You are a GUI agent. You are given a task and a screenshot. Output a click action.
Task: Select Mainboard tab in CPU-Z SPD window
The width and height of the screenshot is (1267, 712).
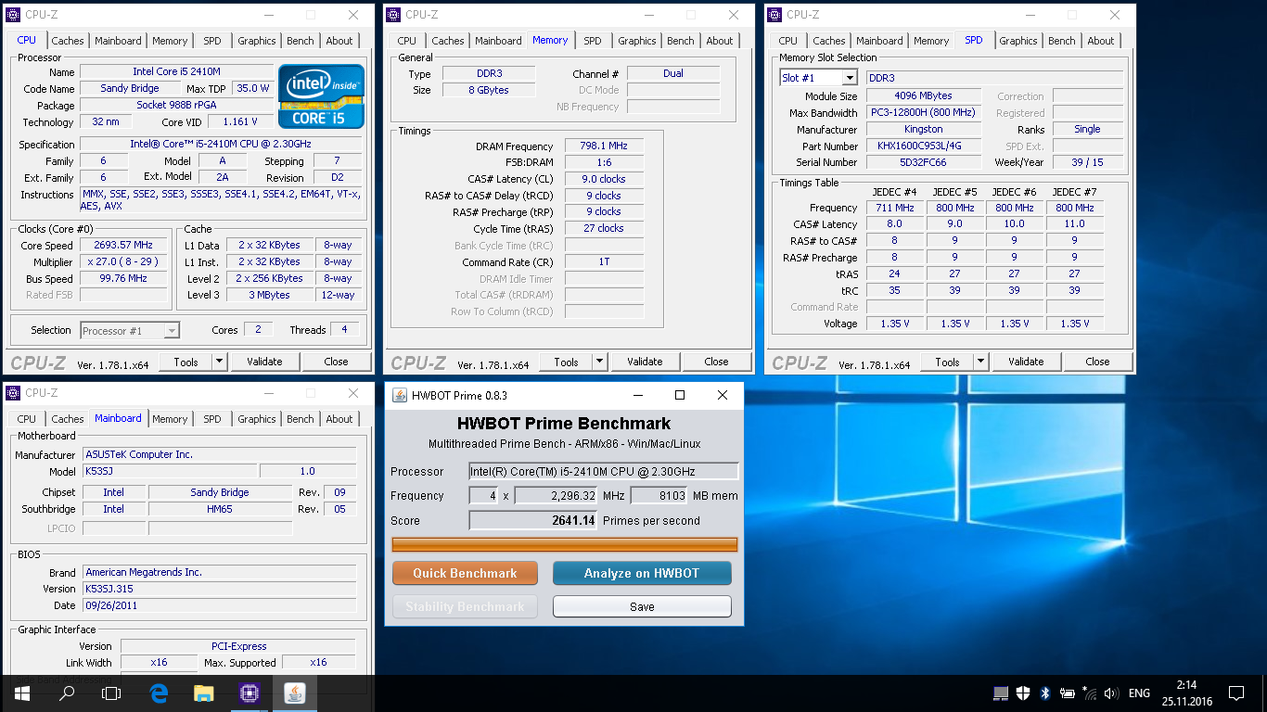tap(879, 41)
